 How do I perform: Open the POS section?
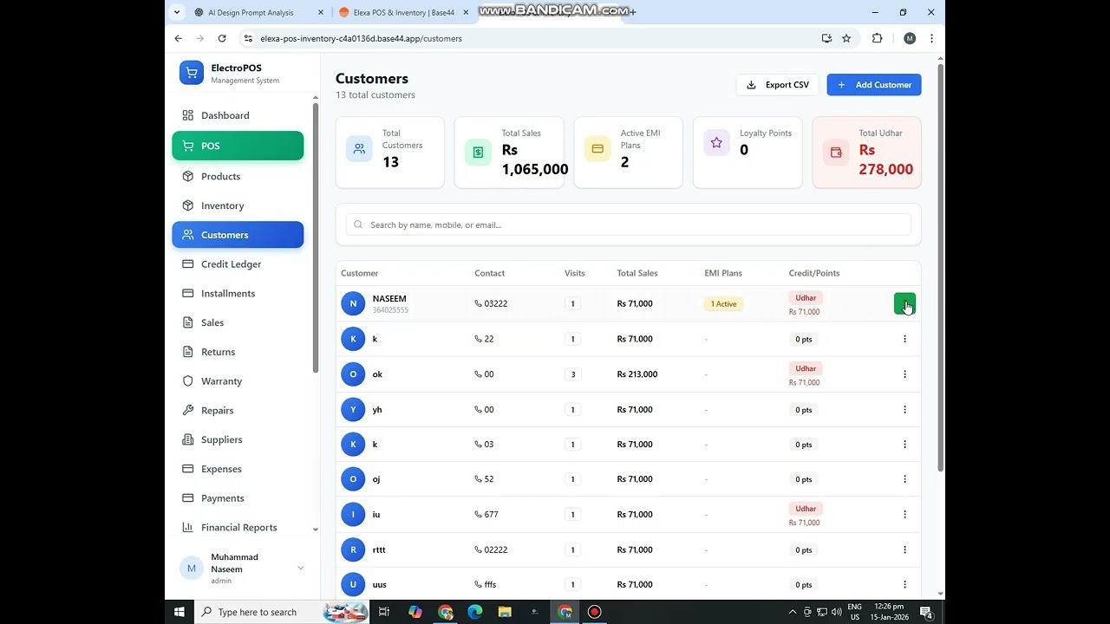point(238,146)
